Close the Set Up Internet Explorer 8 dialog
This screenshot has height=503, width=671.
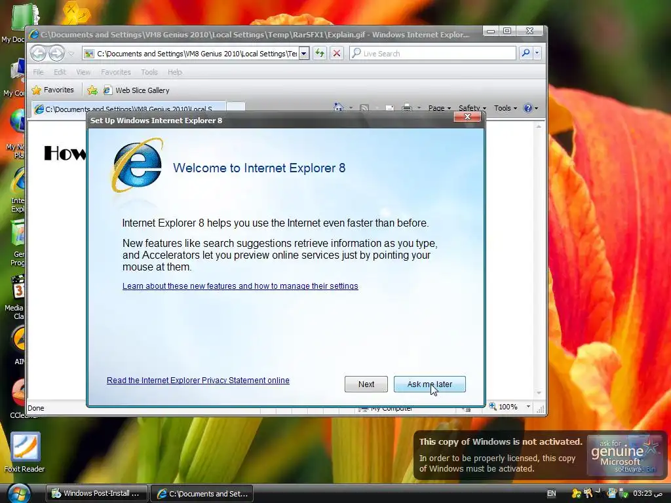[467, 117]
